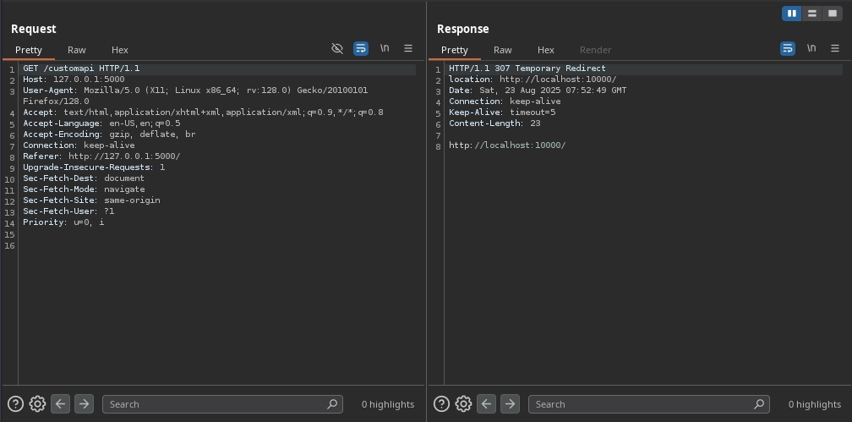The image size is (852, 422).
Task: Toggle line wrap button in Request panel
Action: (361, 48)
